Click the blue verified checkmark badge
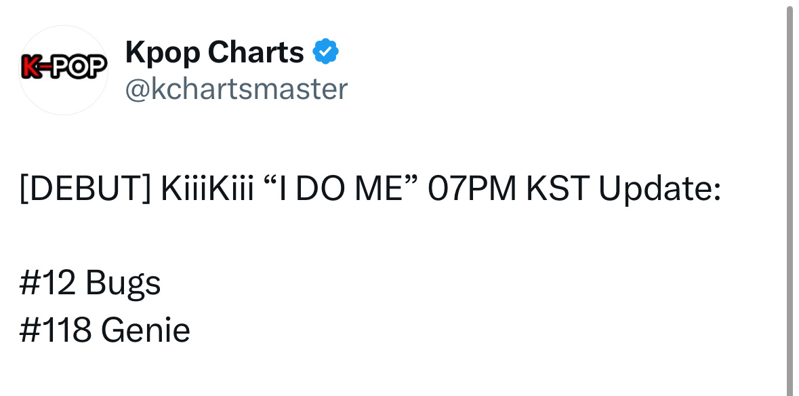The image size is (799, 396). (x=325, y=52)
